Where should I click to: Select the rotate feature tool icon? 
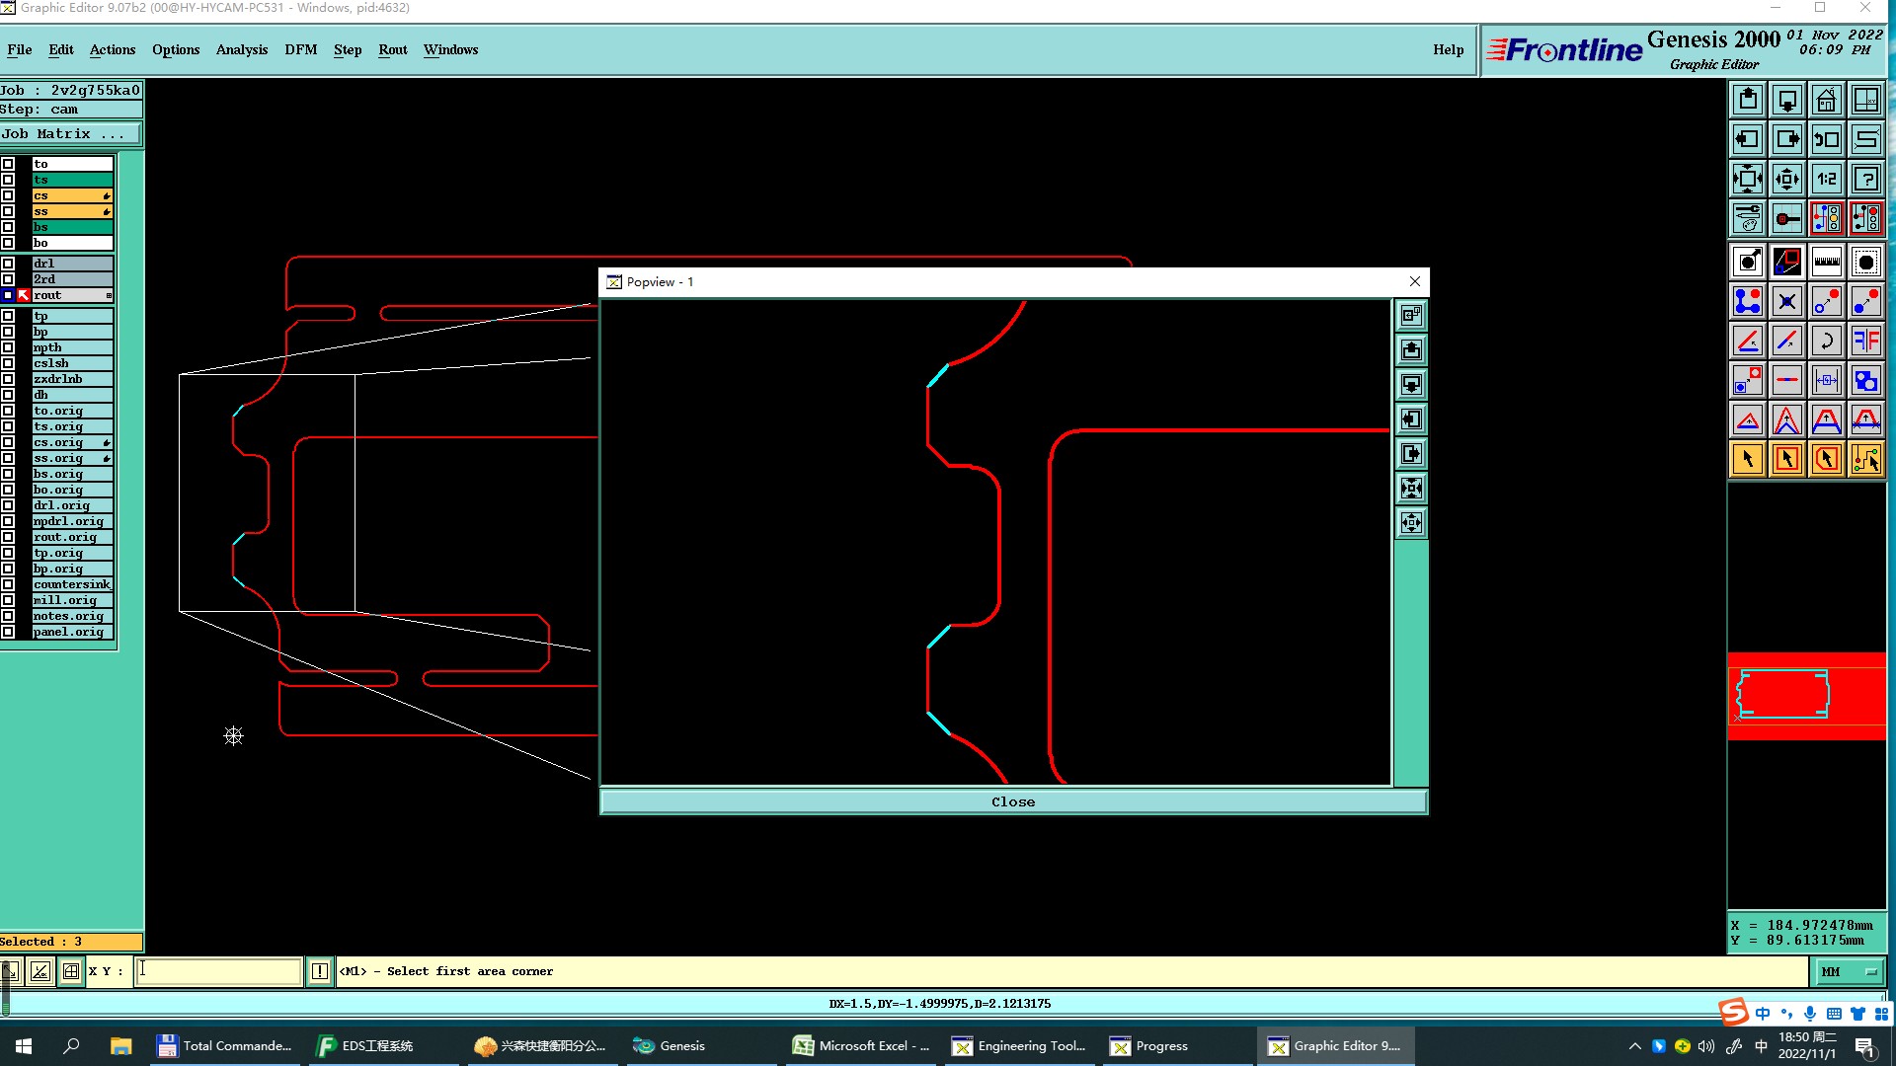point(1826,341)
